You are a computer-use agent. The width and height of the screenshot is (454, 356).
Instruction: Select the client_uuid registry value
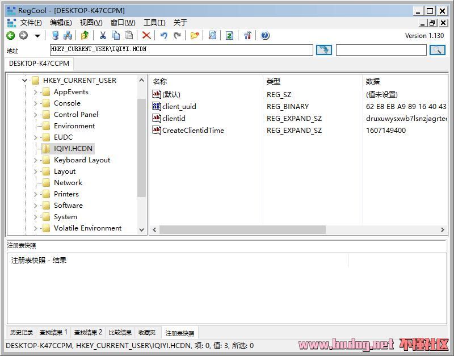(x=179, y=107)
